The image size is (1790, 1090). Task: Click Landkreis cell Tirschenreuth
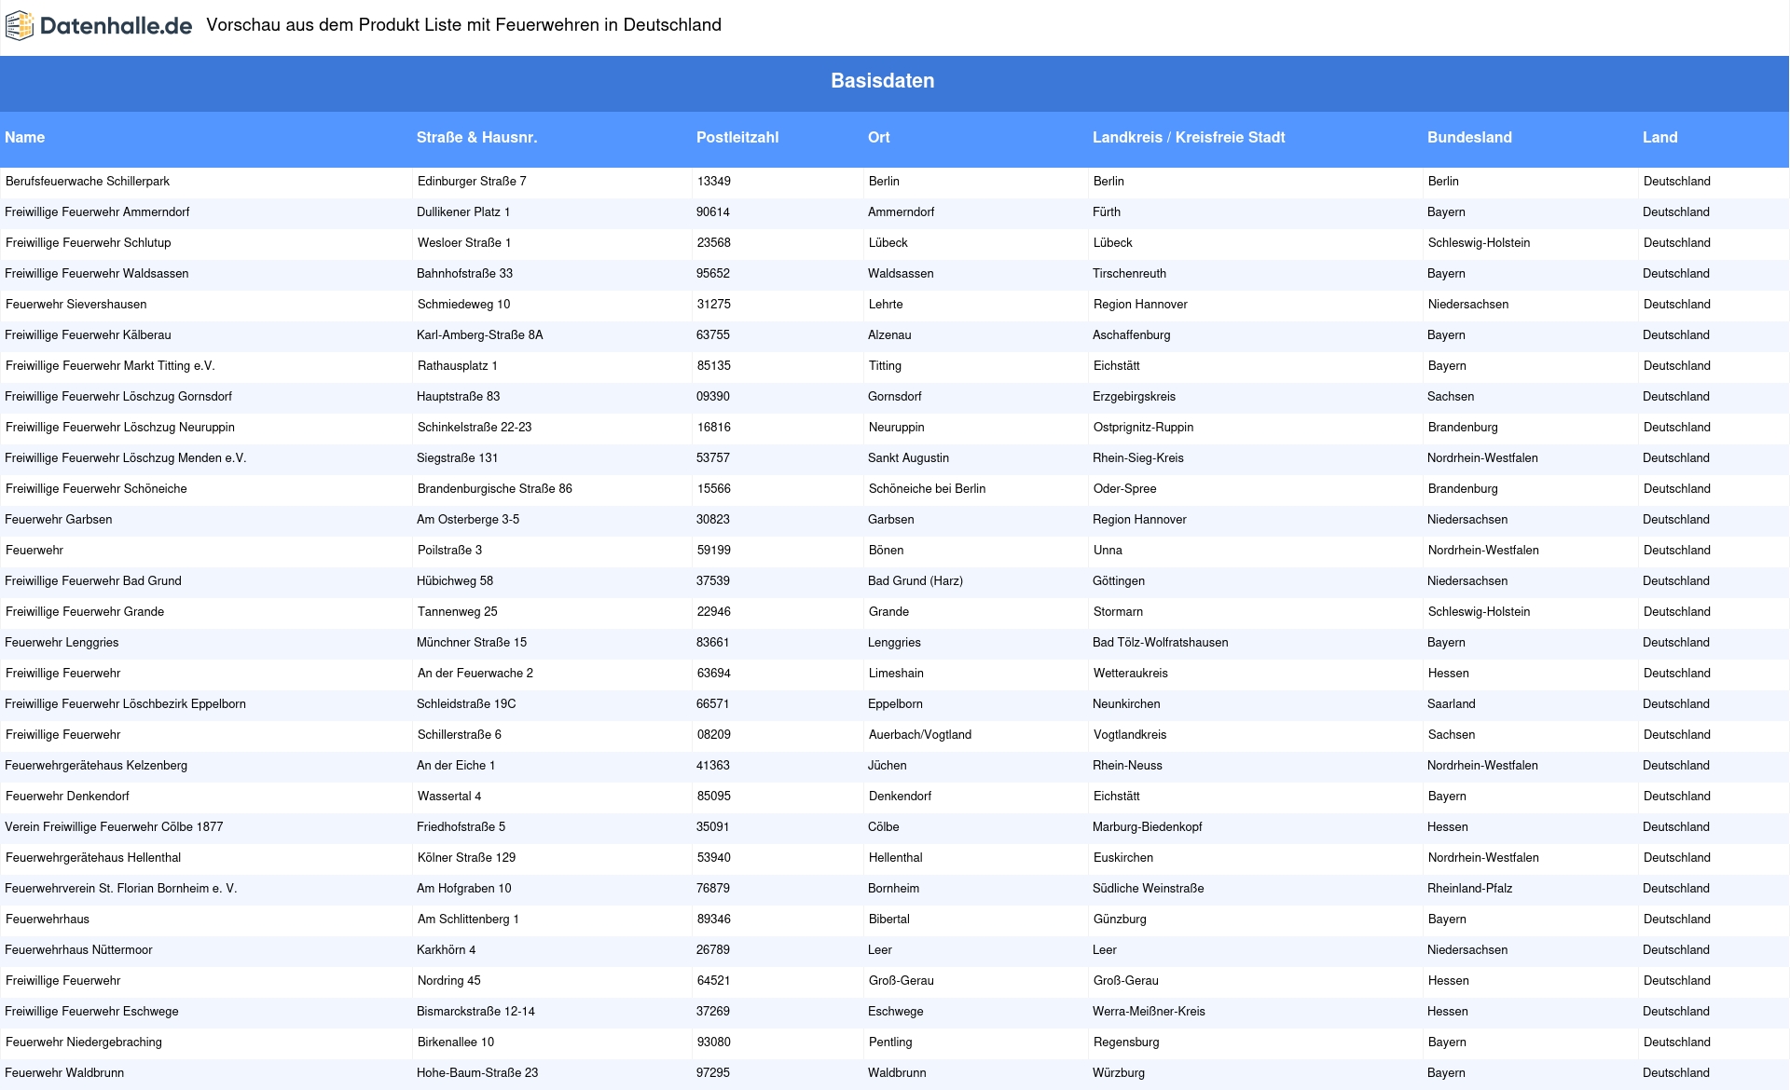tap(1129, 274)
